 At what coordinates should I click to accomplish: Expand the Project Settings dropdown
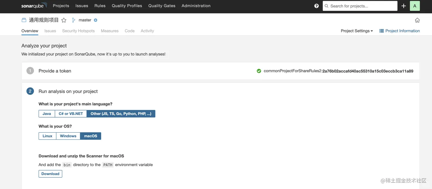tap(357, 31)
